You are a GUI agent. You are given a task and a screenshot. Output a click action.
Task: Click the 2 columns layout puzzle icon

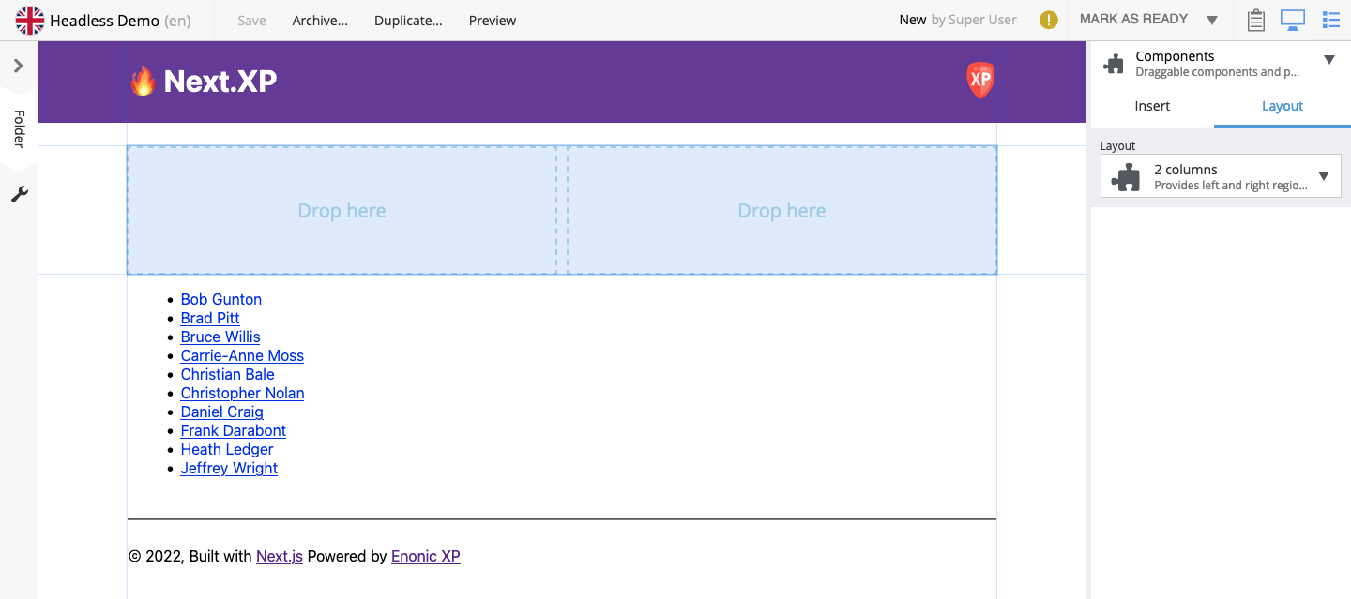point(1126,176)
